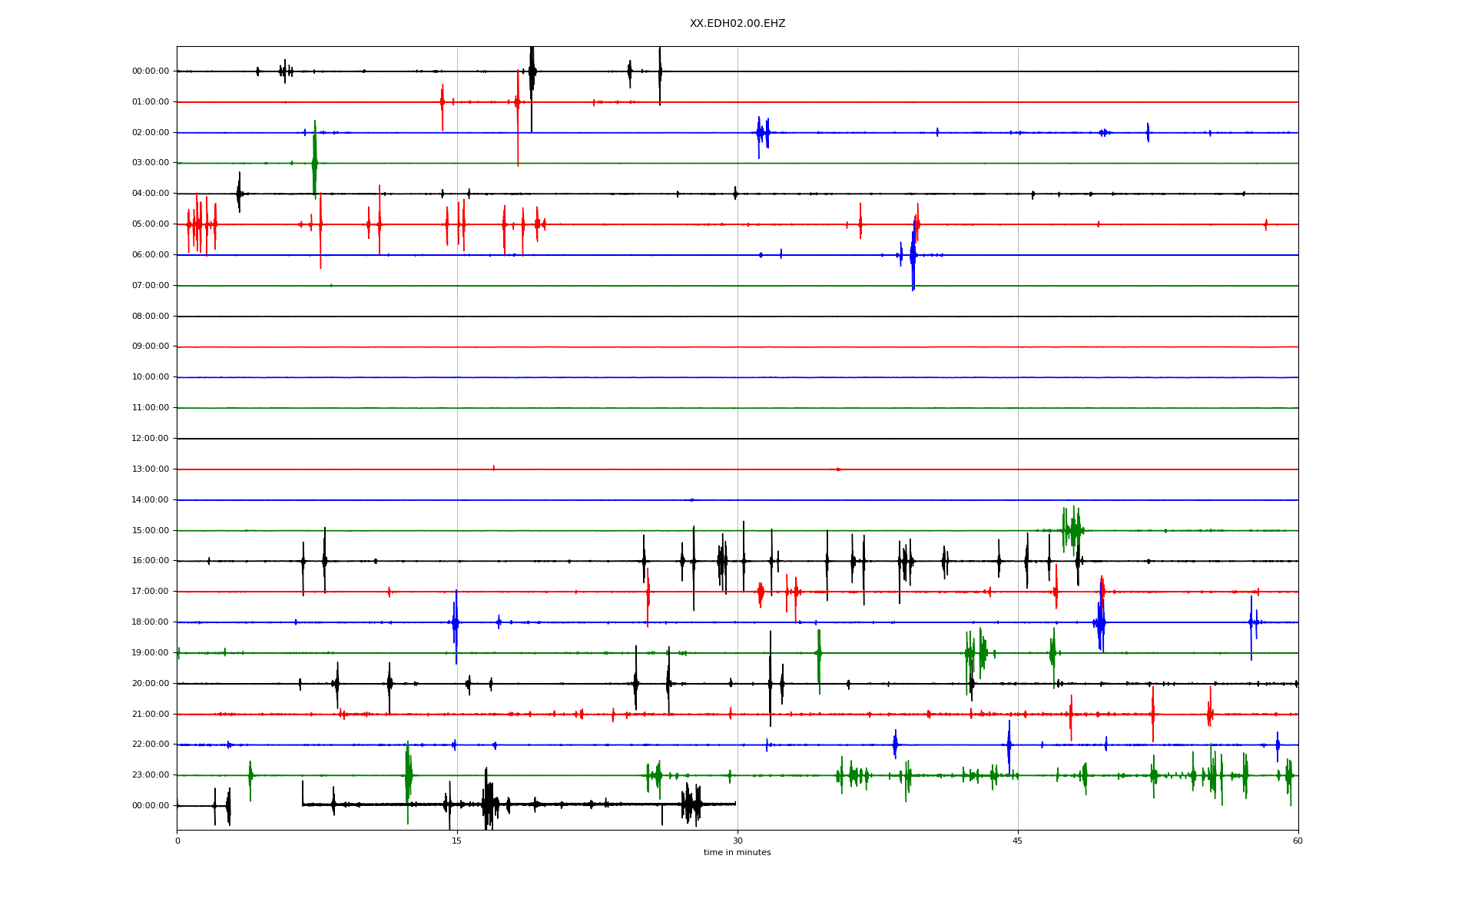This screenshot has height=922, width=1475.
Task: Click the 30 tick on x-axis
Action: click(737, 841)
